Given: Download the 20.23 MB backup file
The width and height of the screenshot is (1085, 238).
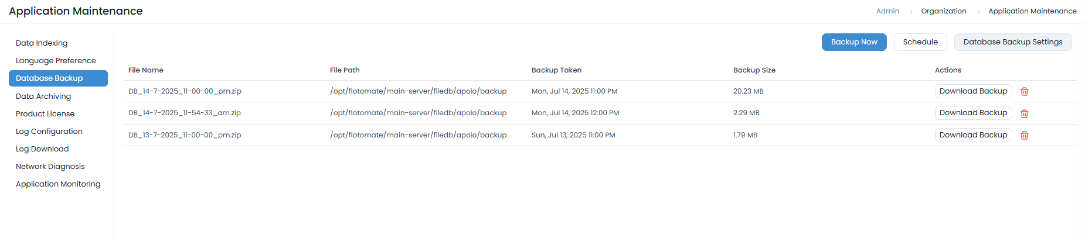Looking at the screenshot, I should click(x=973, y=91).
